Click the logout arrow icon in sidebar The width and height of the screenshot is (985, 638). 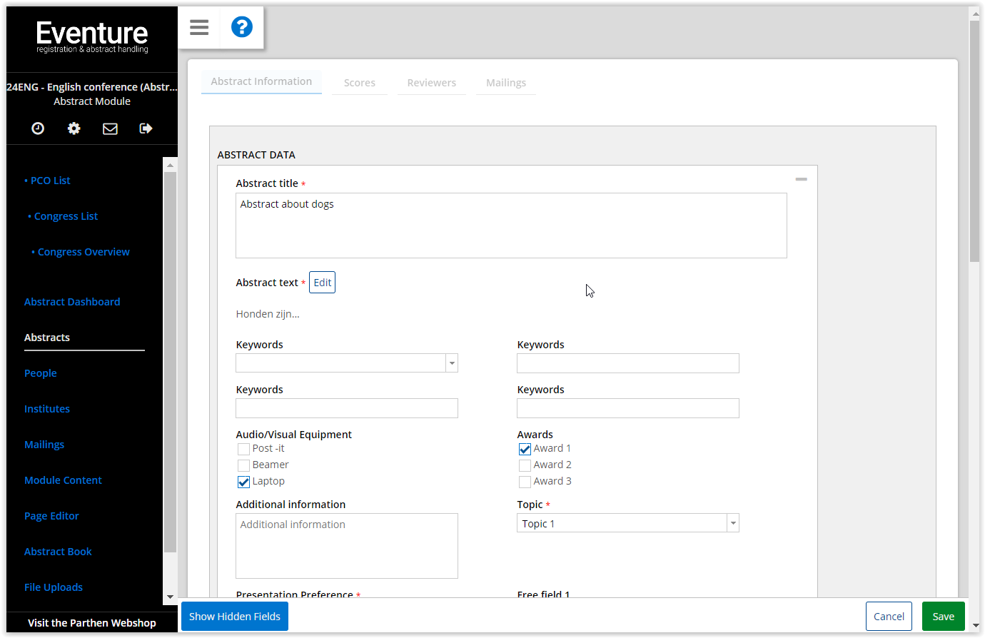pos(146,128)
